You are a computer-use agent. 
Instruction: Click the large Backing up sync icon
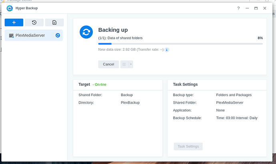86,32
